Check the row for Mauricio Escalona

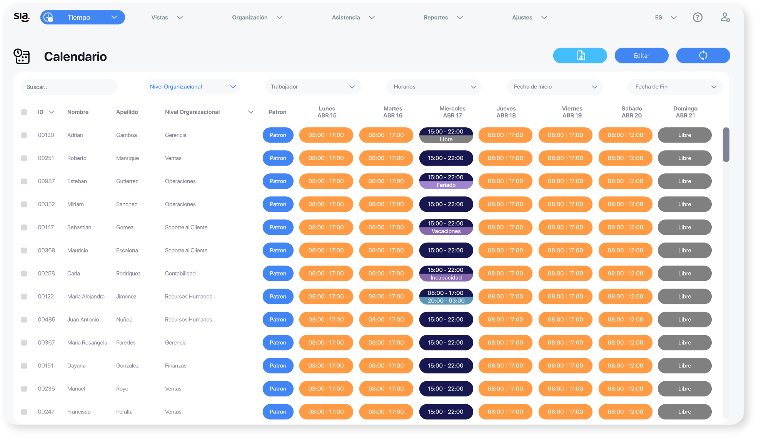tap(24, 251)
